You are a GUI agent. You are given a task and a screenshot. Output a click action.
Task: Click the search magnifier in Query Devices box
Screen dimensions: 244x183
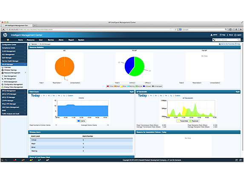238,40
